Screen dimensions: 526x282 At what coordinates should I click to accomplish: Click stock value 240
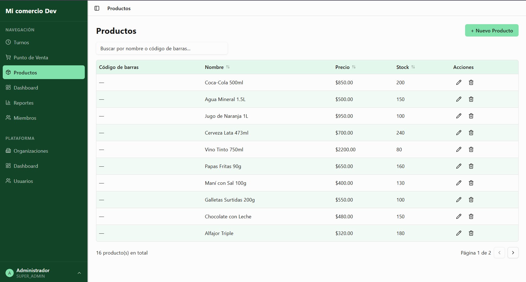tap(400, 133)
